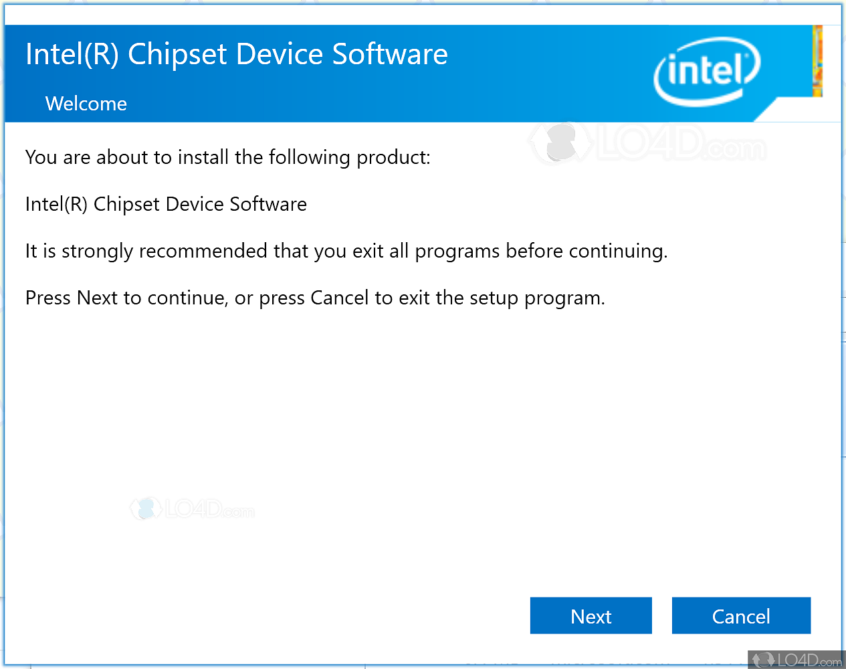Click the word "Cancel" inside the instruction sentence
Screen dimensions: 846x669
pos(339,298)
